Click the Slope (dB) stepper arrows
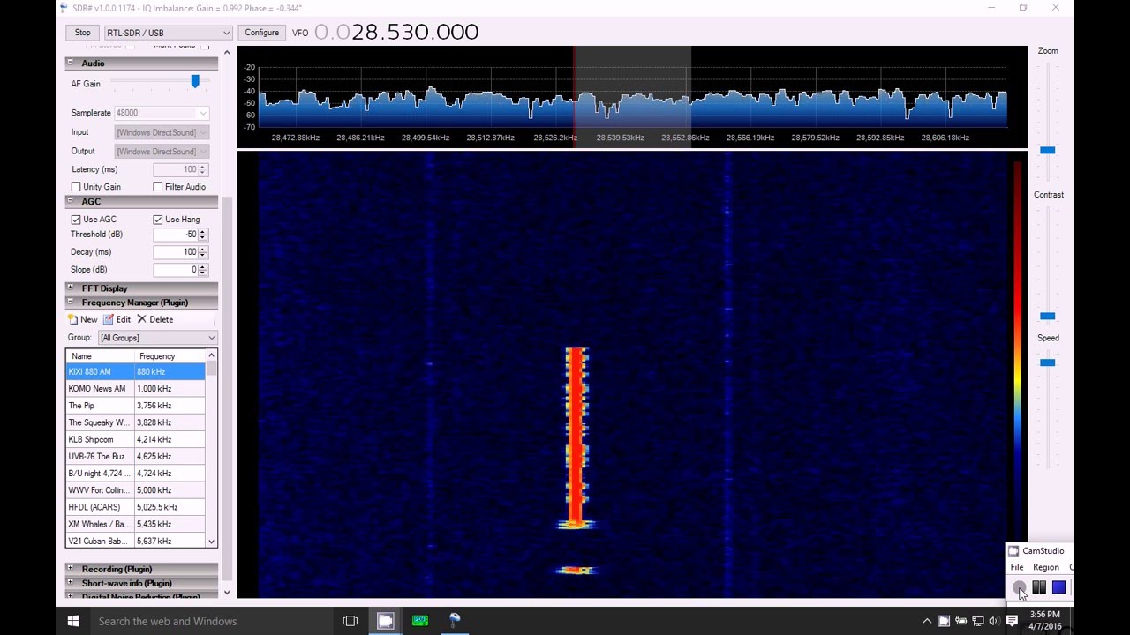 [x=203, y=270]
